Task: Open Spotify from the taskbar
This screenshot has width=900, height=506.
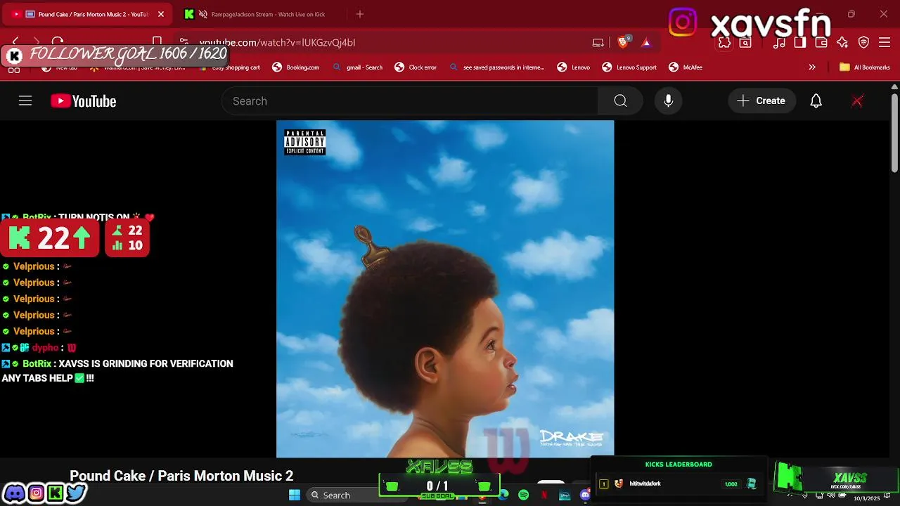Action: (523, 495)
